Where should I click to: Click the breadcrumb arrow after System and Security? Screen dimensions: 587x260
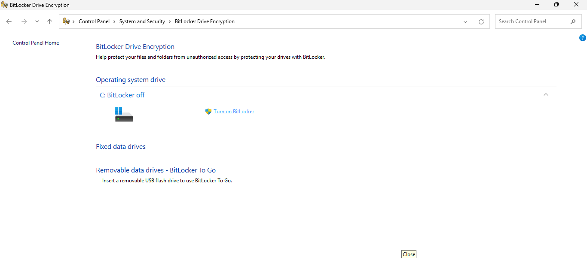click(x=170, y=21)
